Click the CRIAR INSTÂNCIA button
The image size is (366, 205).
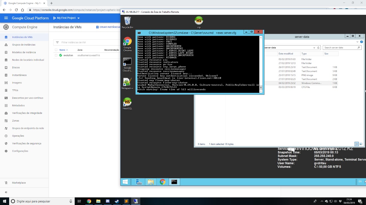tap(108, 27)
